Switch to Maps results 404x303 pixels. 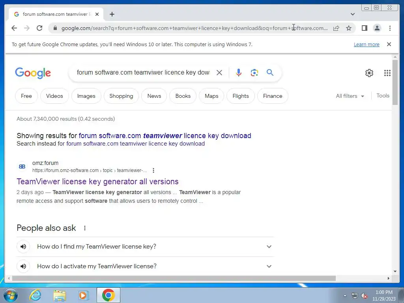211,96
